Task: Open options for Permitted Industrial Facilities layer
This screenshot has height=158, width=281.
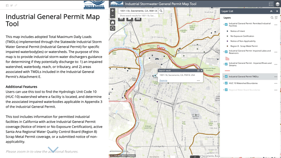Action: click(276, 25)
